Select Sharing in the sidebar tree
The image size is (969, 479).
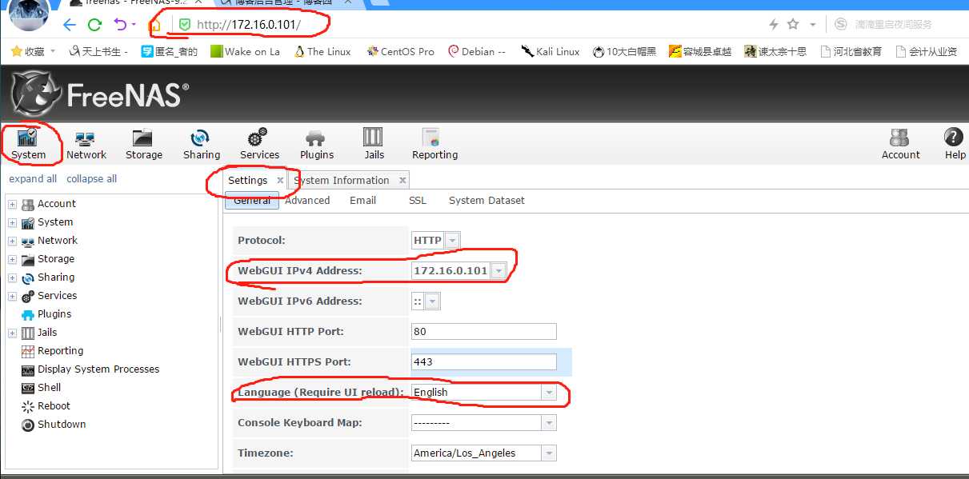click(55, 277)
